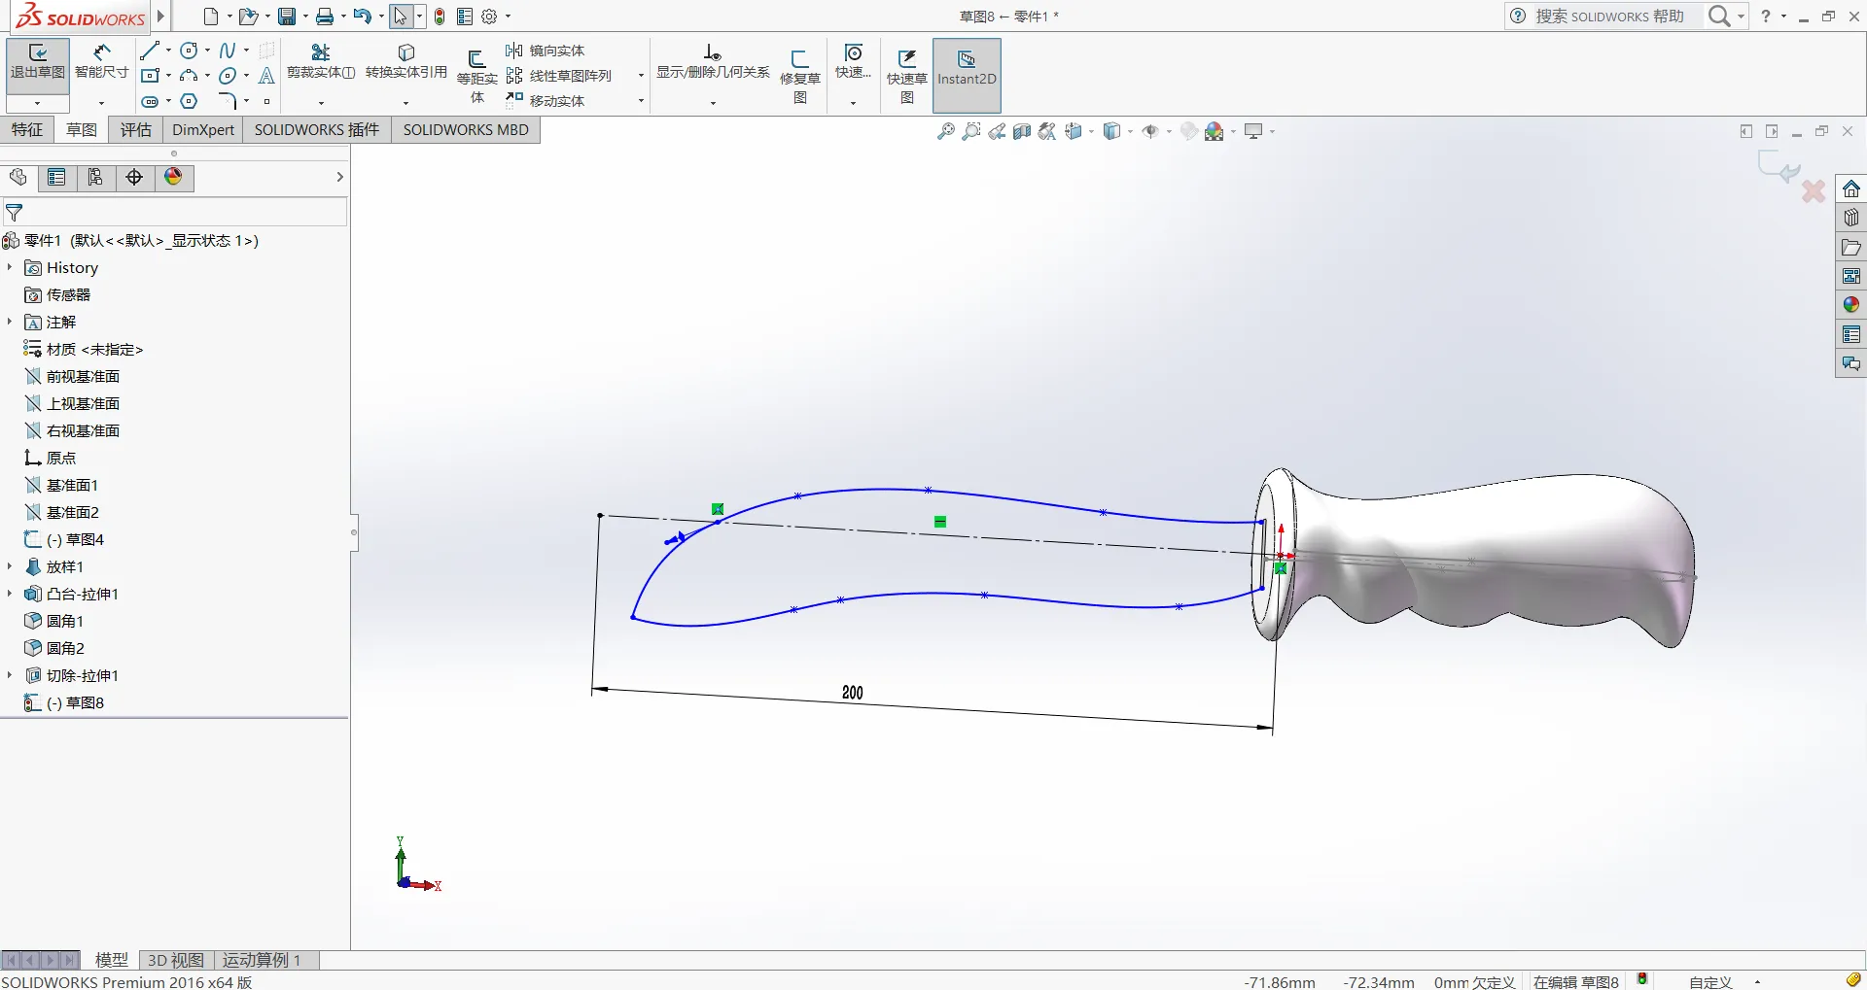Screen dimensions: 1867x990
Task: Select Mirror Entities (镜向实体) tool
Action: (546, 51)
